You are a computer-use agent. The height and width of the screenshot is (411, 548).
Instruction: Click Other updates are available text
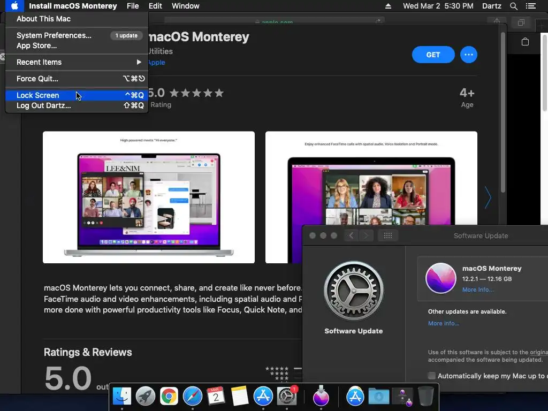[x=467, y=311]
